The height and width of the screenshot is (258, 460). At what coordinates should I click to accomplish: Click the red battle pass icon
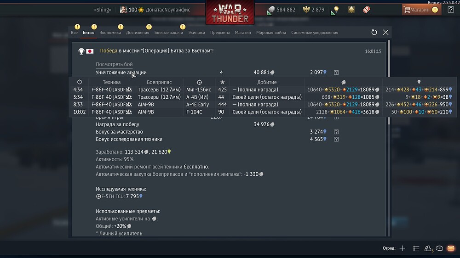(x=367, y=10)
